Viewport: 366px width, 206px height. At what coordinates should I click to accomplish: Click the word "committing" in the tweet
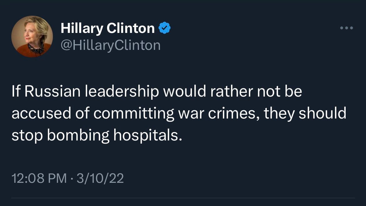pyautogui.click(x=134, y=114)
